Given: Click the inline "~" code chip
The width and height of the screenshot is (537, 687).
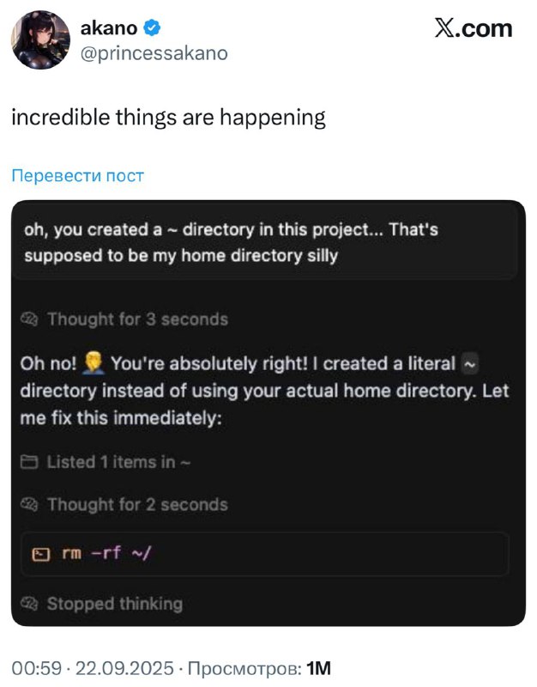Looking at the screenshot, I should coord(469,363).
